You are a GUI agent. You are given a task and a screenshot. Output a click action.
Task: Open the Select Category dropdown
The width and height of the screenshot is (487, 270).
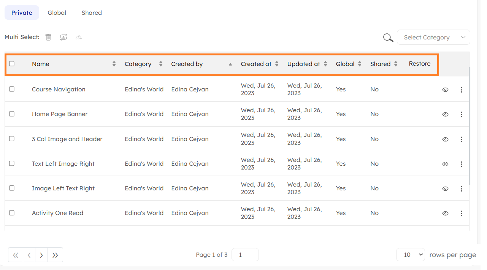pyautogui.click(x=433, y=38)
